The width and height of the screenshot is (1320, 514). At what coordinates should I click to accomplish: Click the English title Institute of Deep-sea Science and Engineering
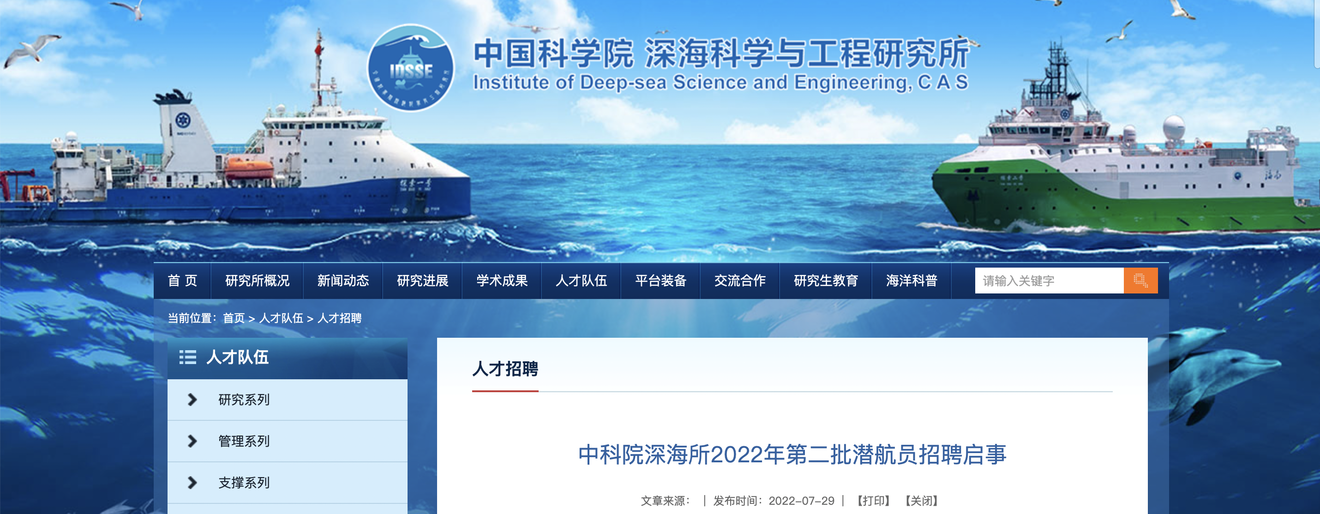(x=720, y=83)
